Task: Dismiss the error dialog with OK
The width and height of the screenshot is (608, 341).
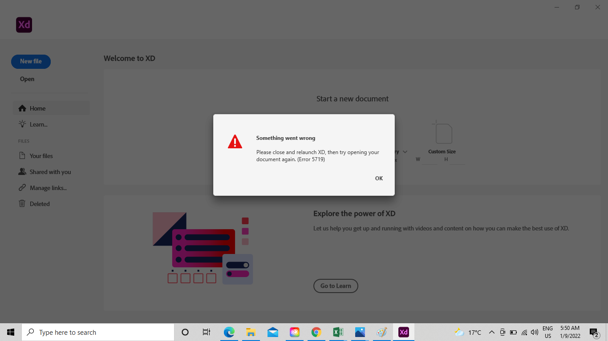Action: (x=379, y=178)
